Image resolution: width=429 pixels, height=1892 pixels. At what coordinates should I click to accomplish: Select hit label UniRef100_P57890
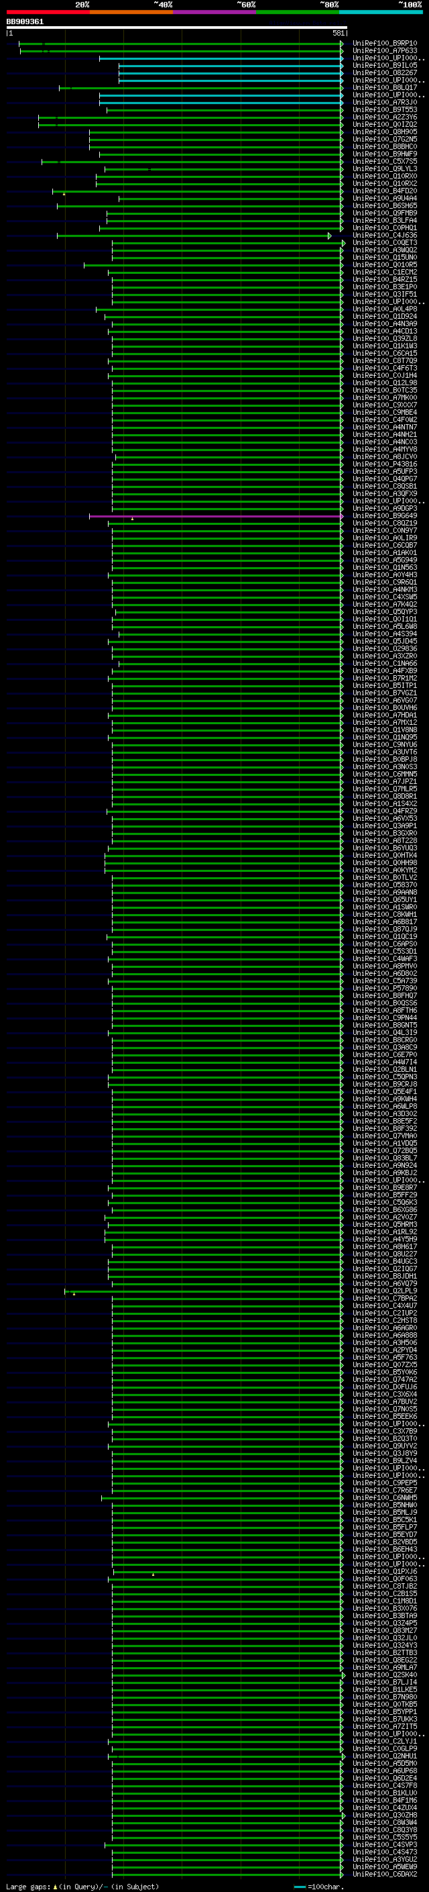[384, 989]
